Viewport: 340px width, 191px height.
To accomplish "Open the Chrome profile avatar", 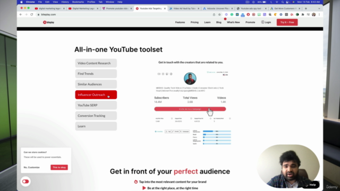I will pyautogui.click(x=314, y=14).
